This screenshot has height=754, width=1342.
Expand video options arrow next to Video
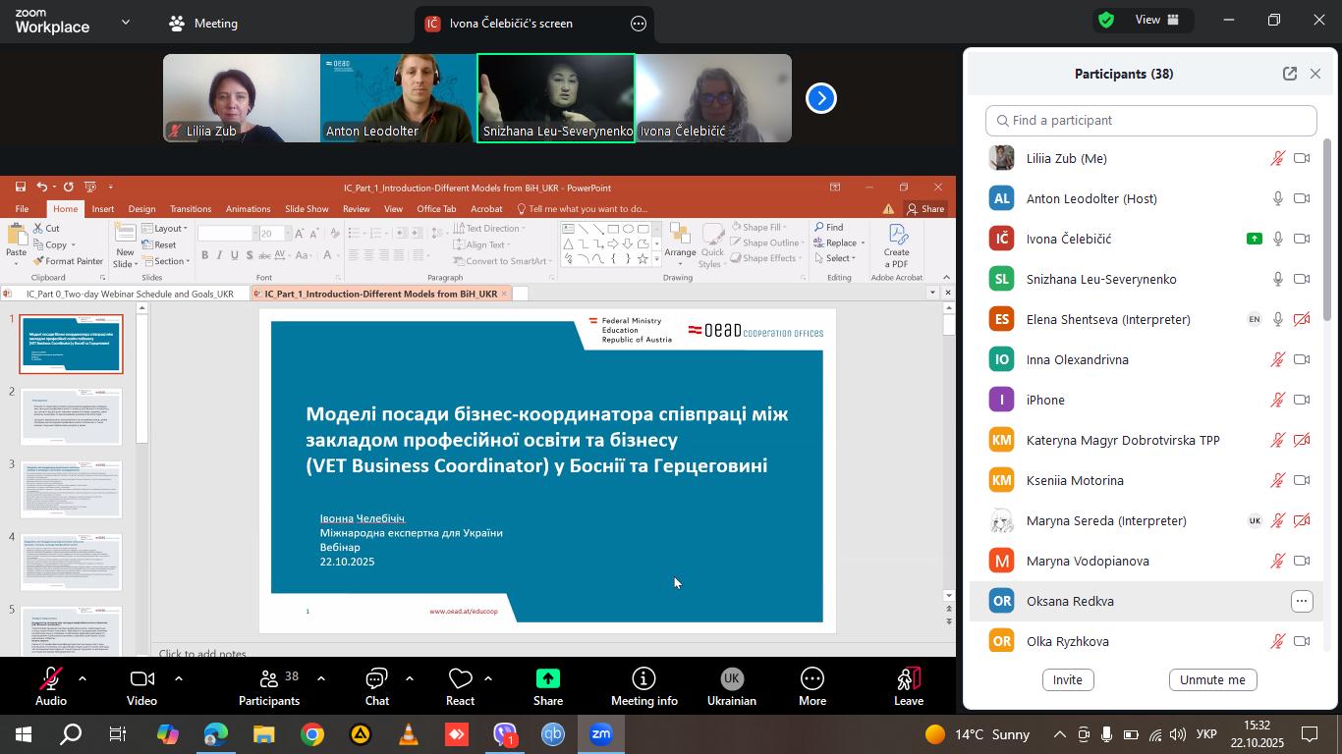[178, 678]
